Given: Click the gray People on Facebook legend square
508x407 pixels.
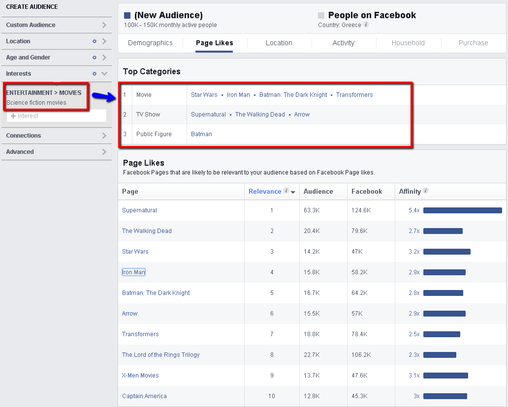Looking at the screenshot, I should pyautogui.click(x=321, y=15).
